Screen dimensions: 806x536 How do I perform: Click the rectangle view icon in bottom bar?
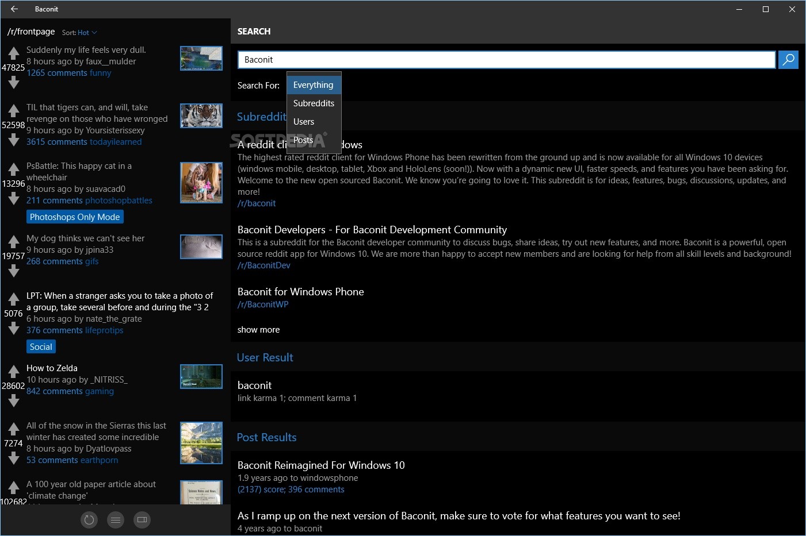(142, 520)
